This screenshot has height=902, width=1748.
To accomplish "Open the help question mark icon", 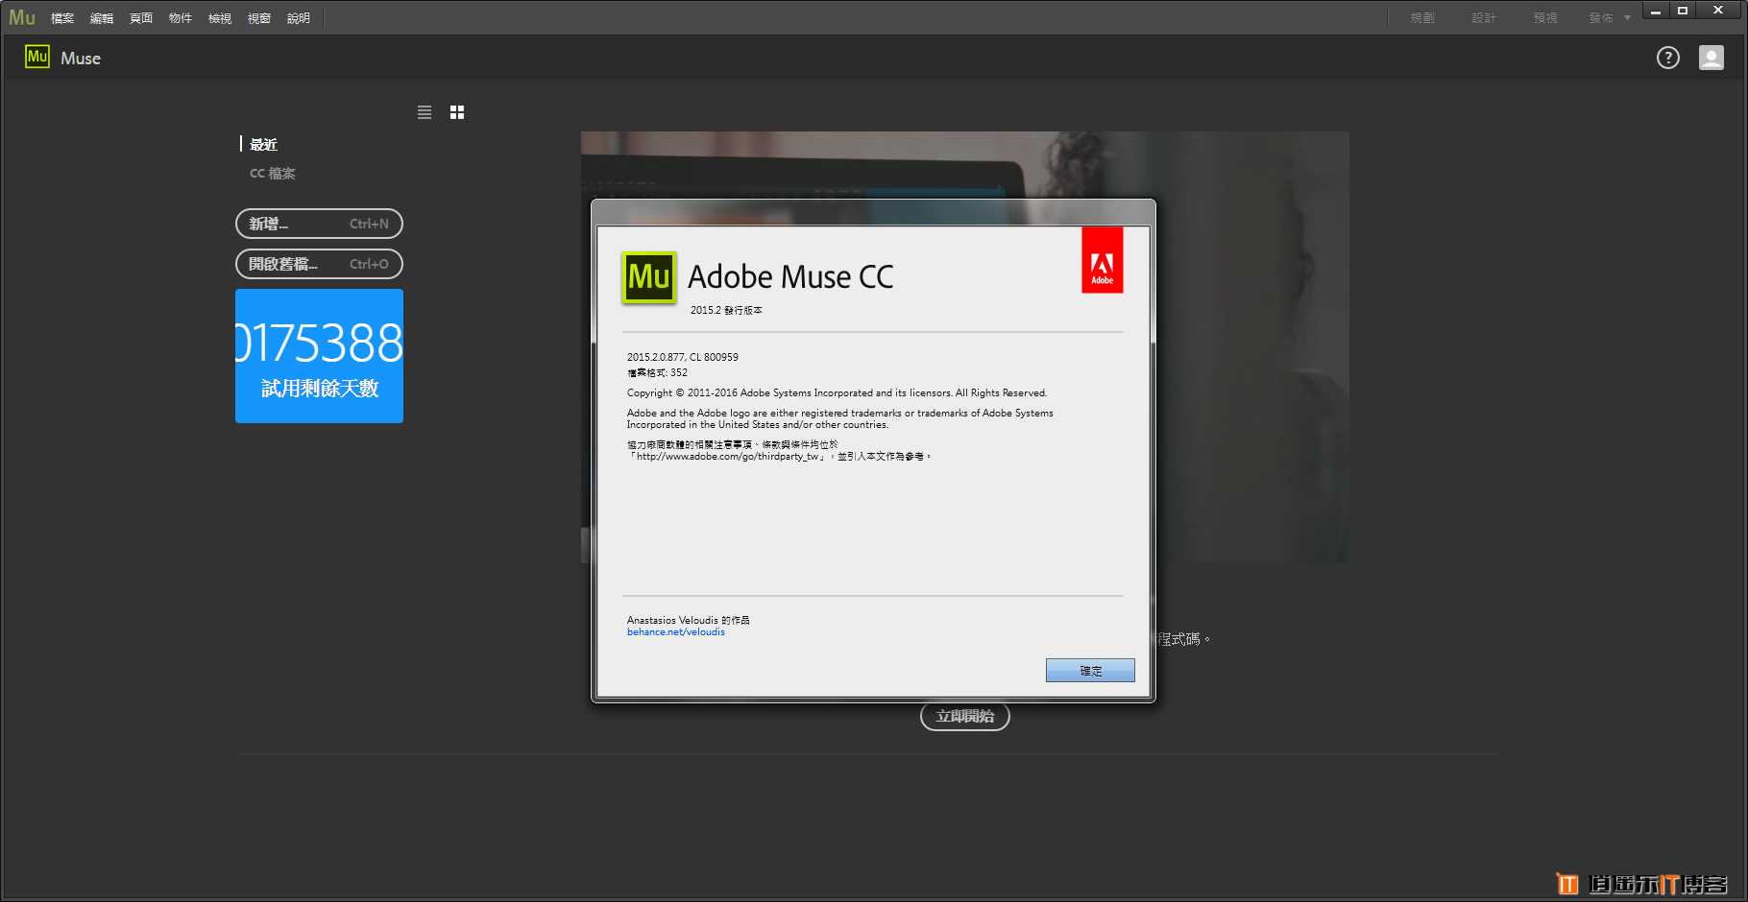I will coord(1668,58).
